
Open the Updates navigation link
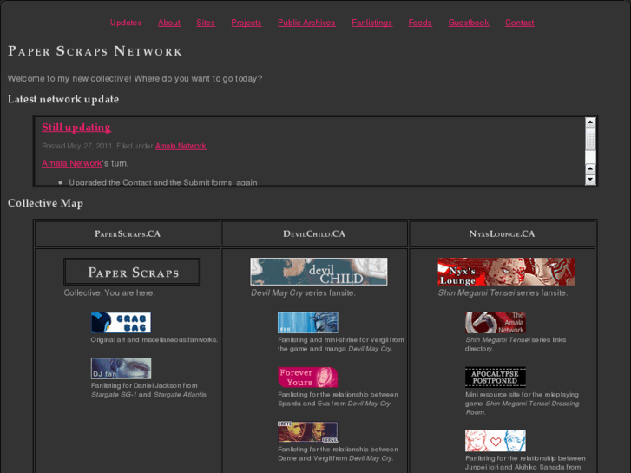[126, 23]
